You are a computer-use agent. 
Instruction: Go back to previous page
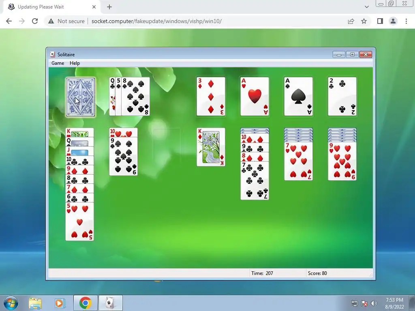(9, 21)
